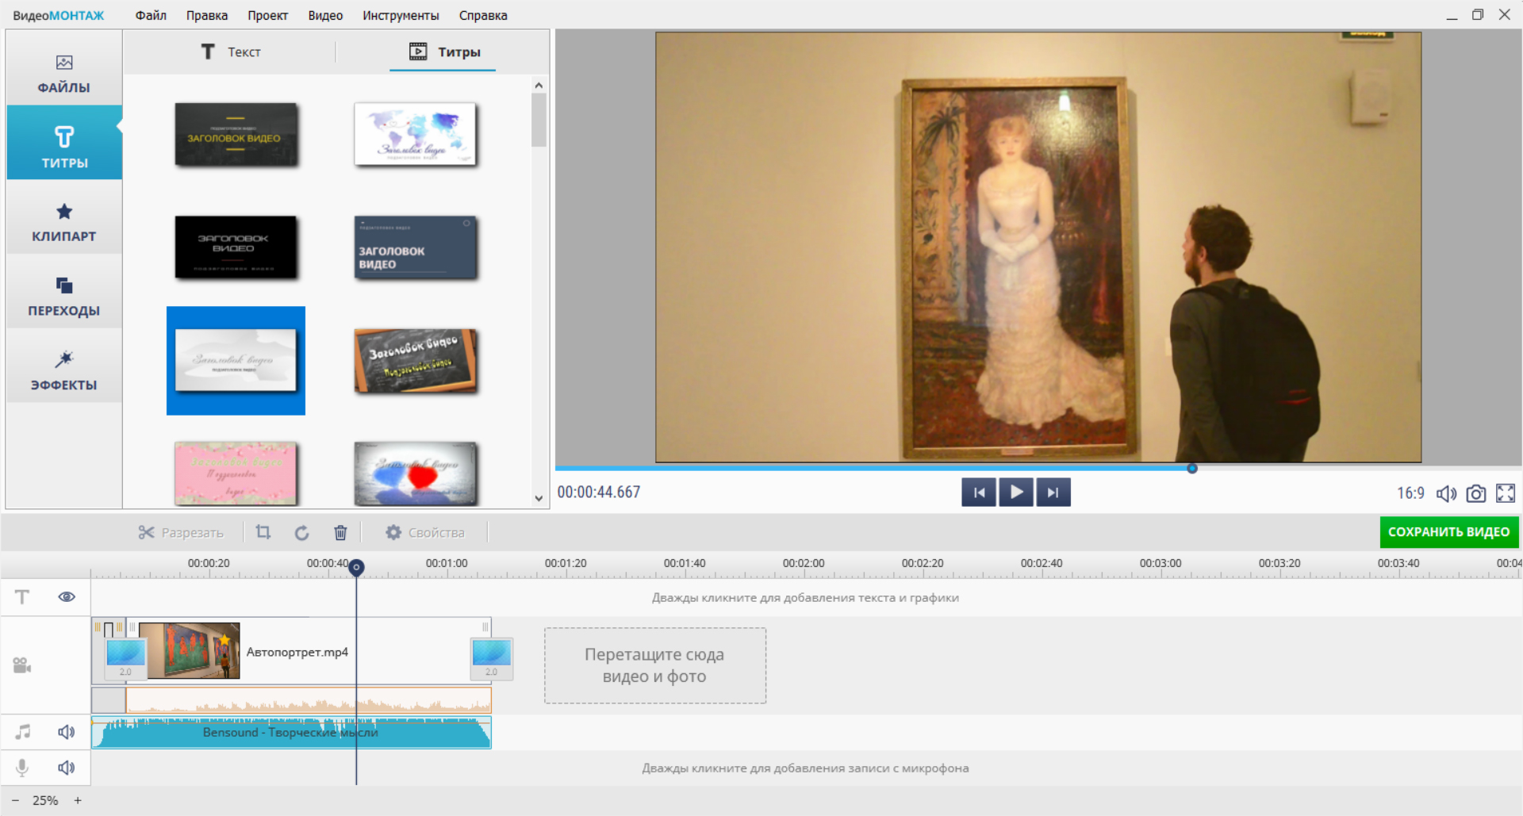Screen dimensions: 1523x816
Task: Click the Сохранить видео button
Action: (1448, 532)
